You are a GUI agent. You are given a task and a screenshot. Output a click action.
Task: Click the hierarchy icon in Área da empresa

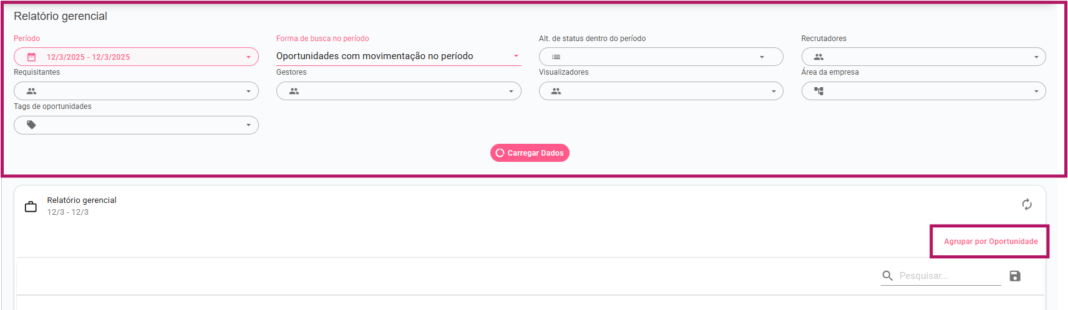coord(818,91)
